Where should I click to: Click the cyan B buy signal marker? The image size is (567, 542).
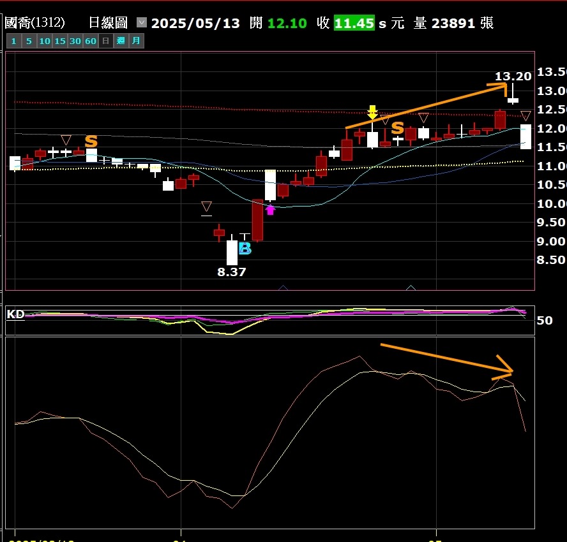click(x=245, y=249)
